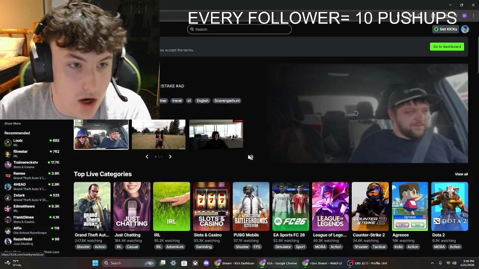Open 4HEAD avatar in Recommended
Viewport: 479px width, 269px height.
click(8, 186)
